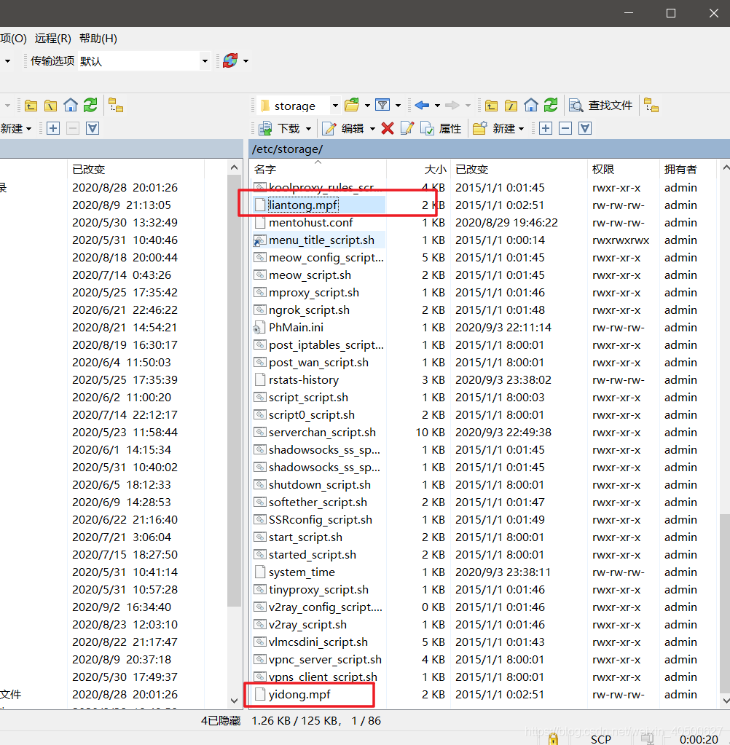Viewport: 730px width, 745px height.
Task: Click remote invert selection icon
Action: click(585, 128)
